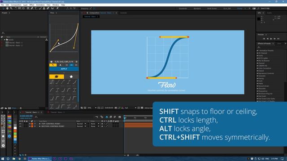Play the preview in the Preview panel
The image size is (287, 161).
[271, 39]
